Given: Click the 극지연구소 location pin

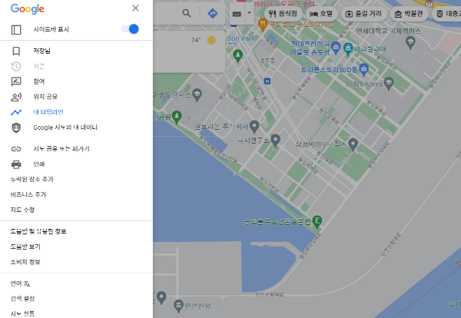Looking at the screenshot, I should coord(275,141).
